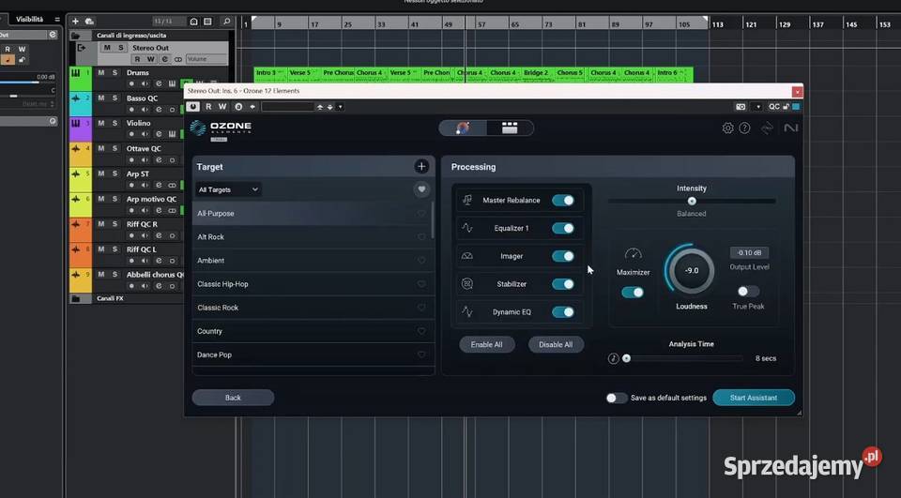Open All Targets dropdown

(228, 189)
